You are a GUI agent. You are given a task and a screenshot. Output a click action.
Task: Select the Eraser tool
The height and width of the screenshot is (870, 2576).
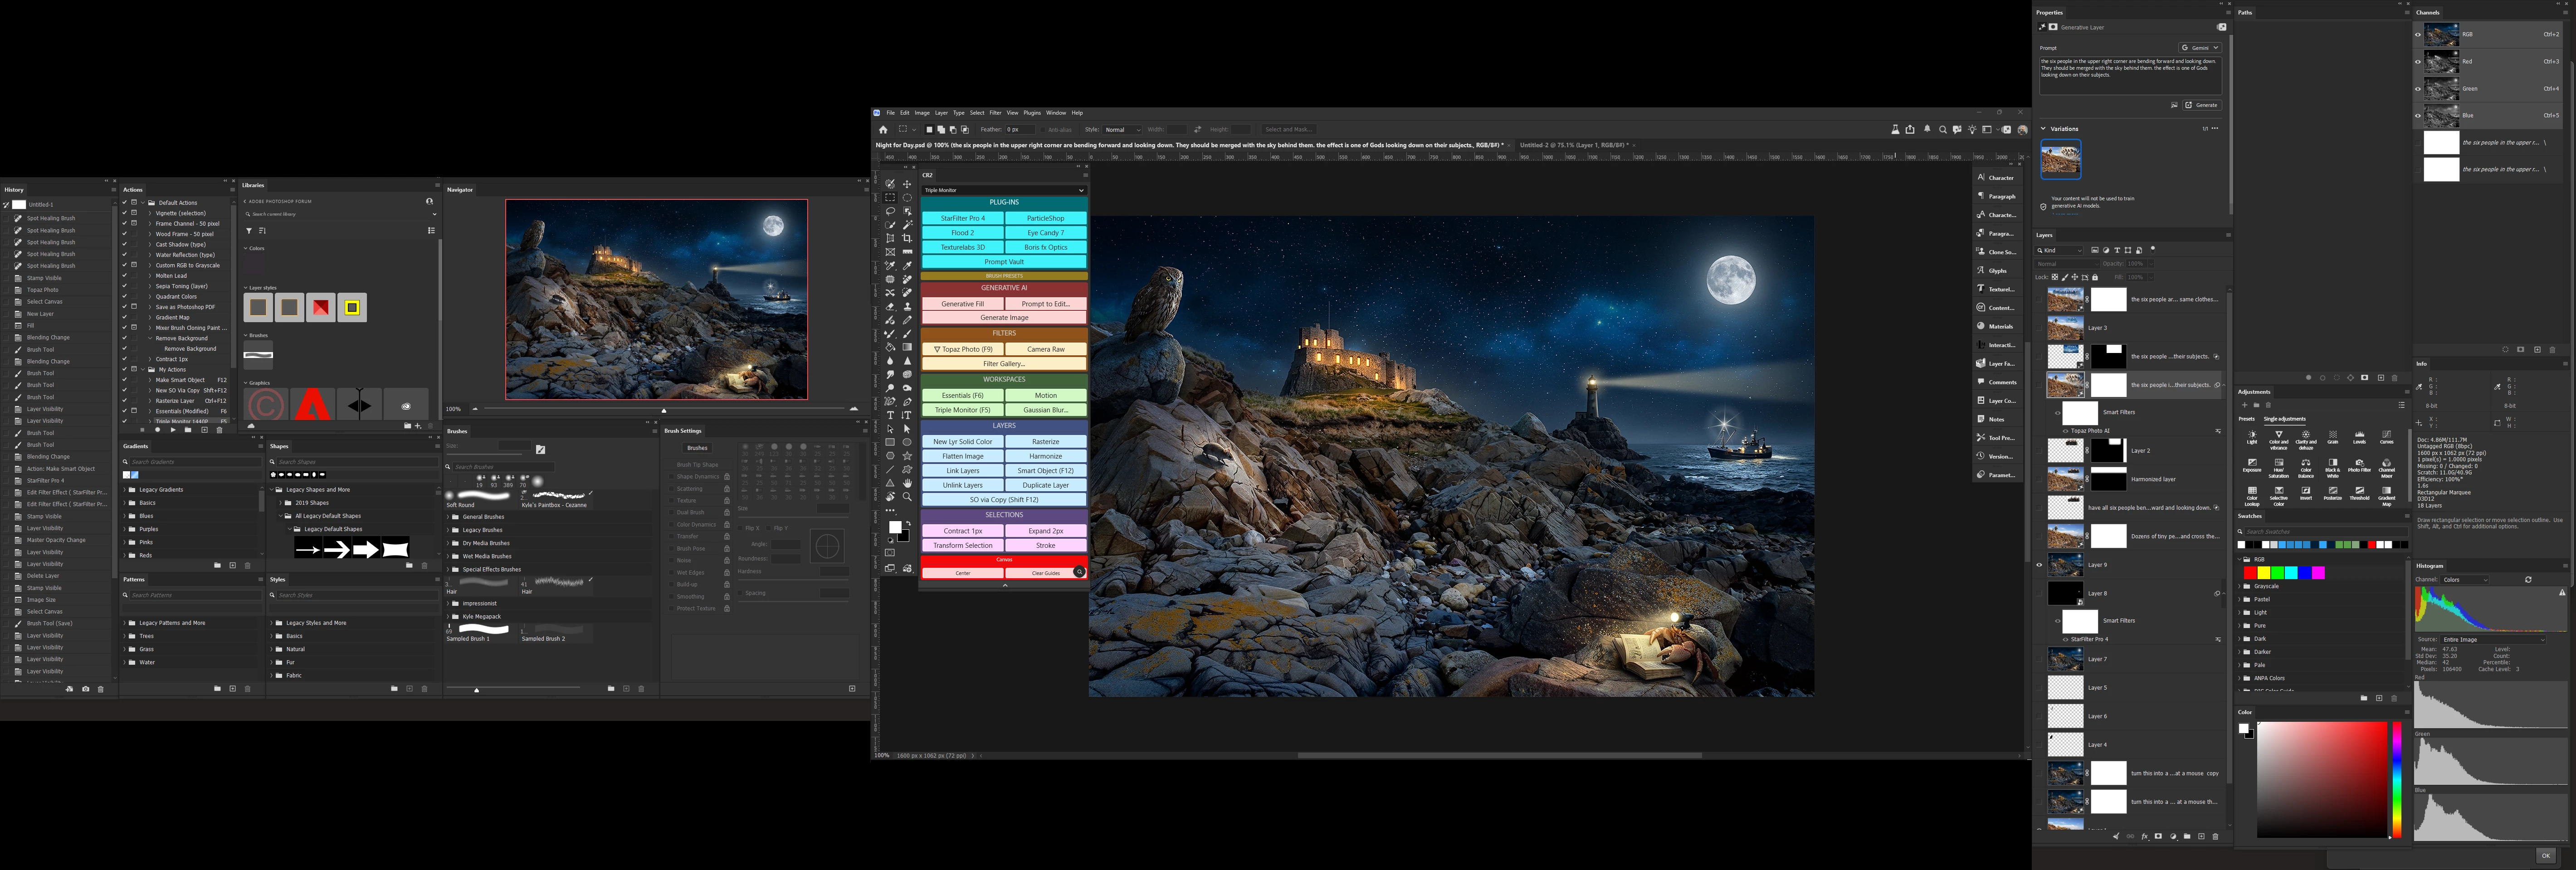pyautogui.click(x=890, y=307)
